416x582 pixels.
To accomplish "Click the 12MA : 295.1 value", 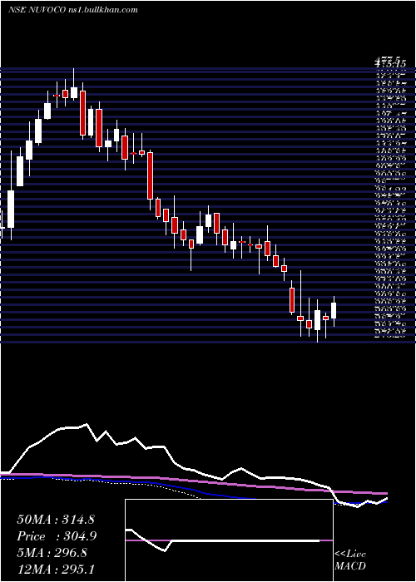I will tap(56, 569).
